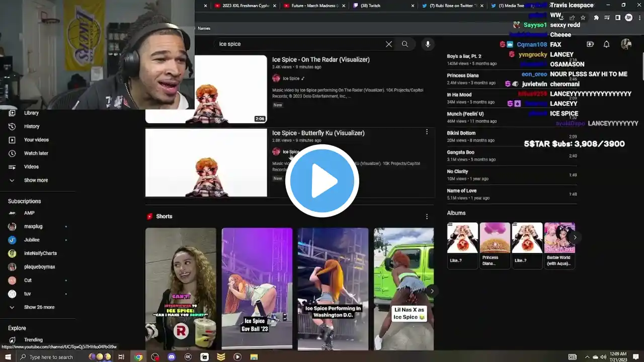Open the 'Lil Nas X as Ice Spice' short

tap(404, 289)
